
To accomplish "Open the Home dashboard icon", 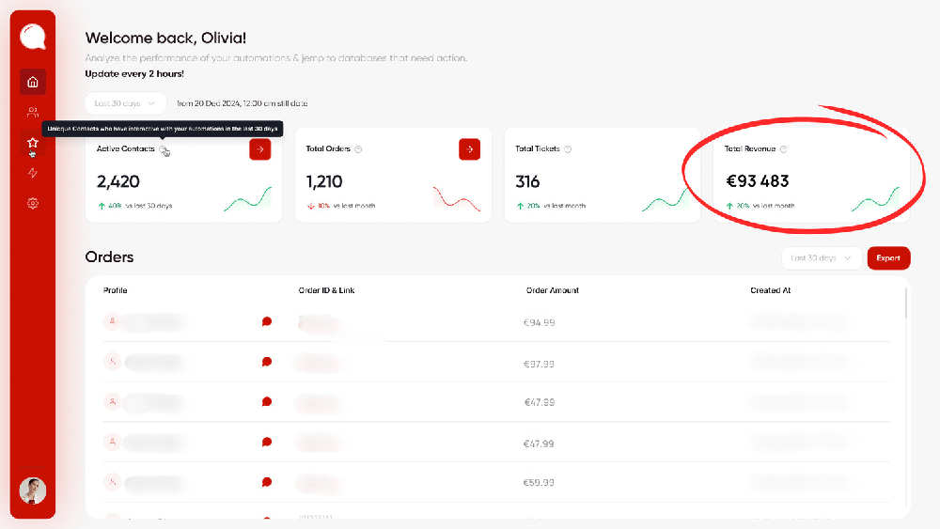I will [32, 82].
